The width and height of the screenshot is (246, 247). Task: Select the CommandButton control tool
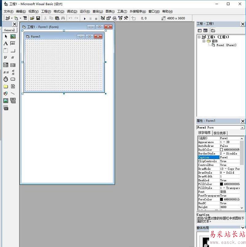pyautogui.click(x=13, y=51)
